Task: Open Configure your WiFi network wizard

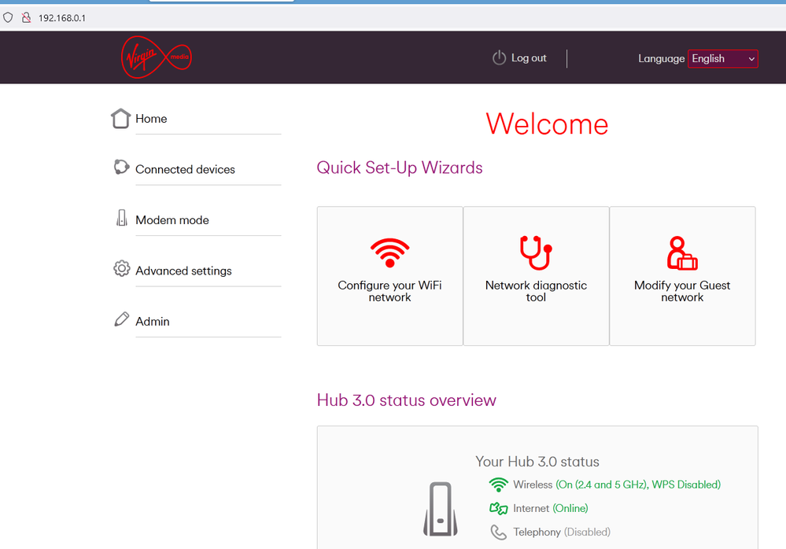Action: [390, 276]
